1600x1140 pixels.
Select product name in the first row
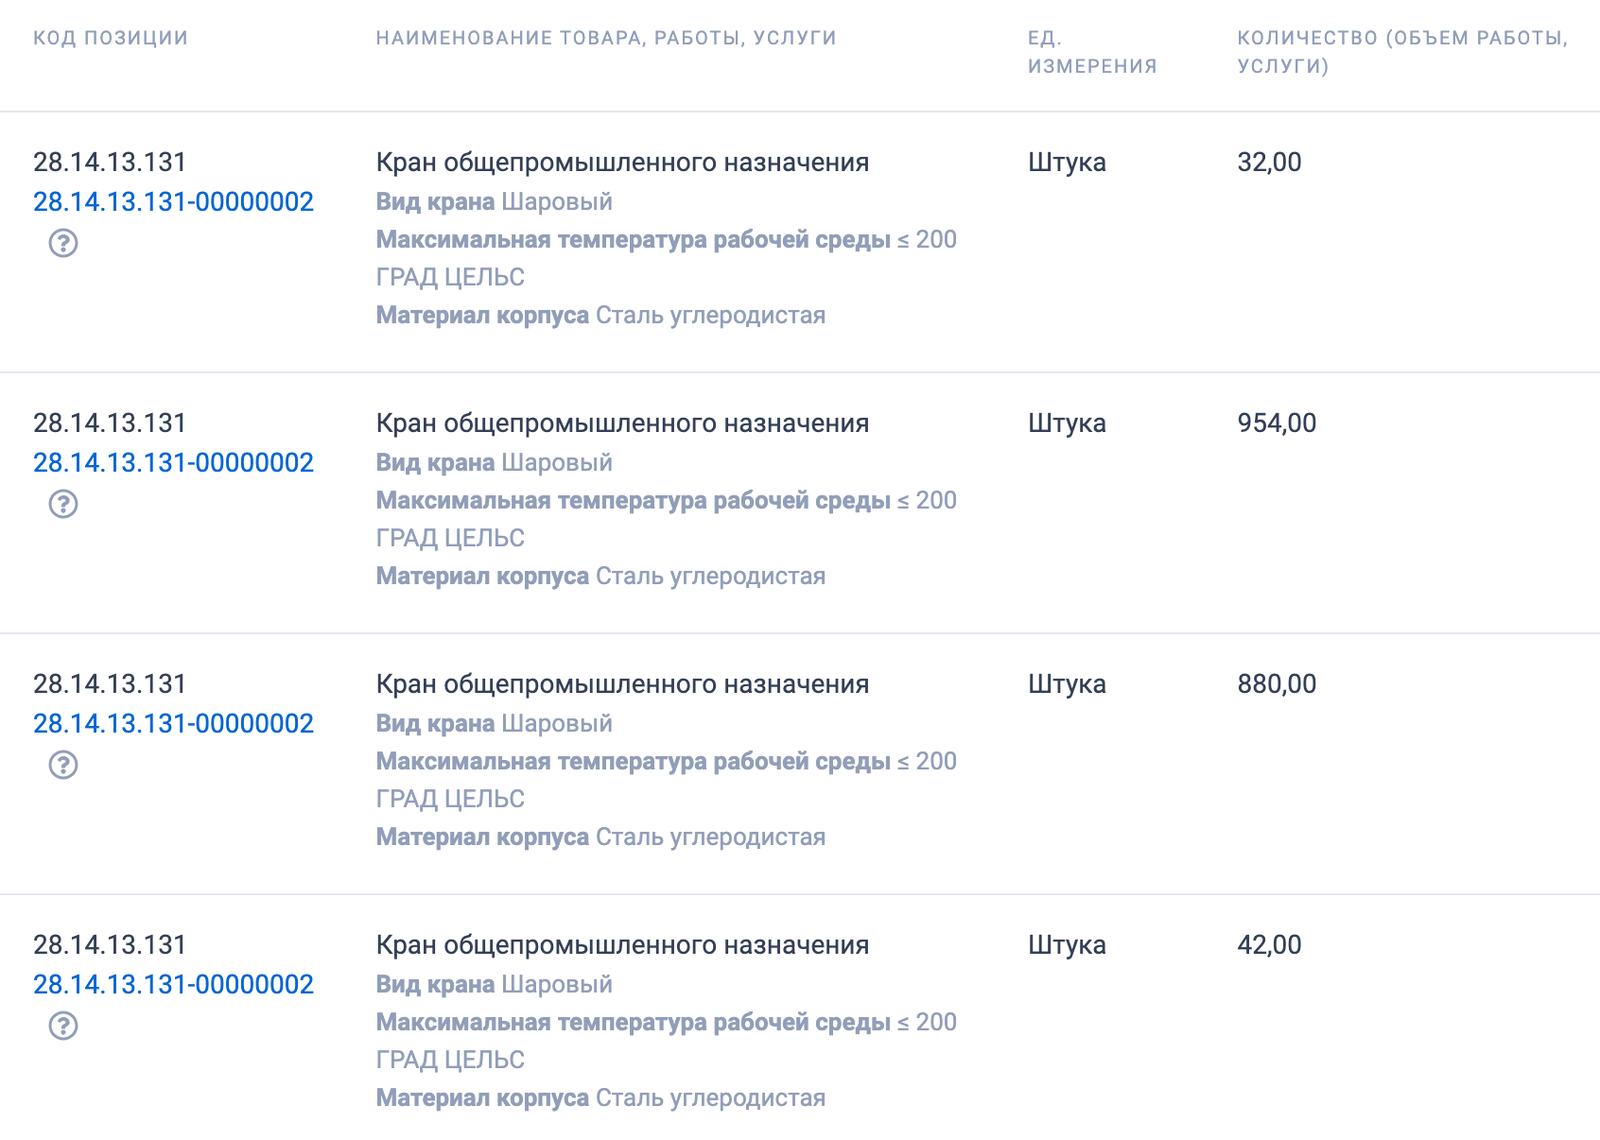tap(622, 163)
